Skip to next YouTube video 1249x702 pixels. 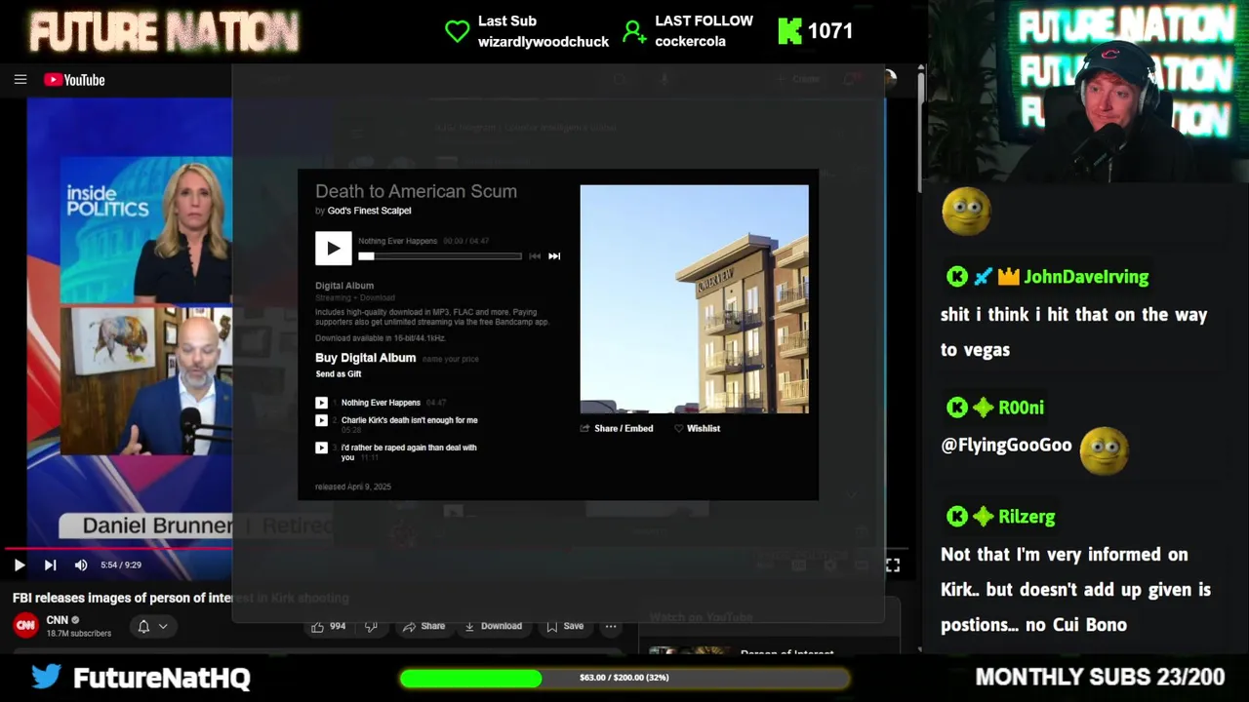pyautogui.click(x=50, y=565)
